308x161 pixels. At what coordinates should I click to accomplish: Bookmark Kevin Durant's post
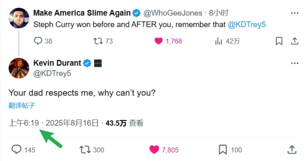pyautogui.click(x=230, y=149)
